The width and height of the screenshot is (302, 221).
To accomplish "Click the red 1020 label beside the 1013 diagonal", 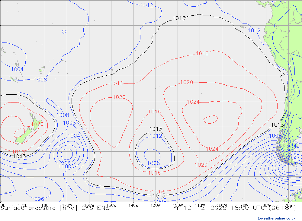I will click(201, 165).
